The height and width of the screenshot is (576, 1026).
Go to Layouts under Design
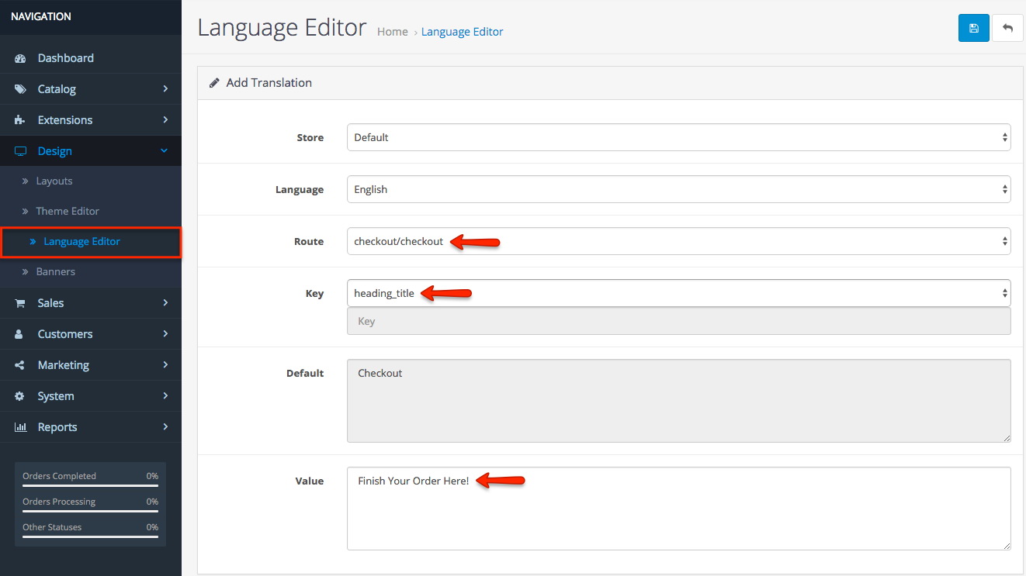[91, 181]
